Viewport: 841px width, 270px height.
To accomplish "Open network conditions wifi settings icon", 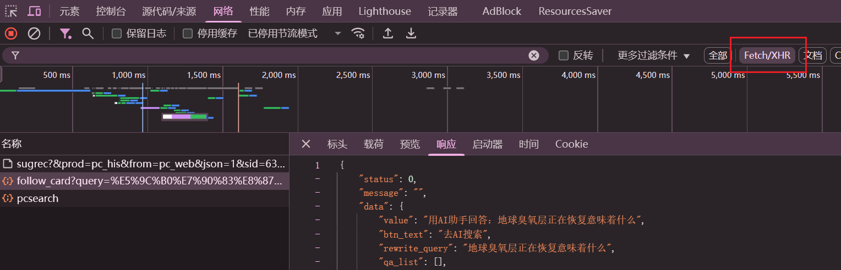I will (358, 33).
